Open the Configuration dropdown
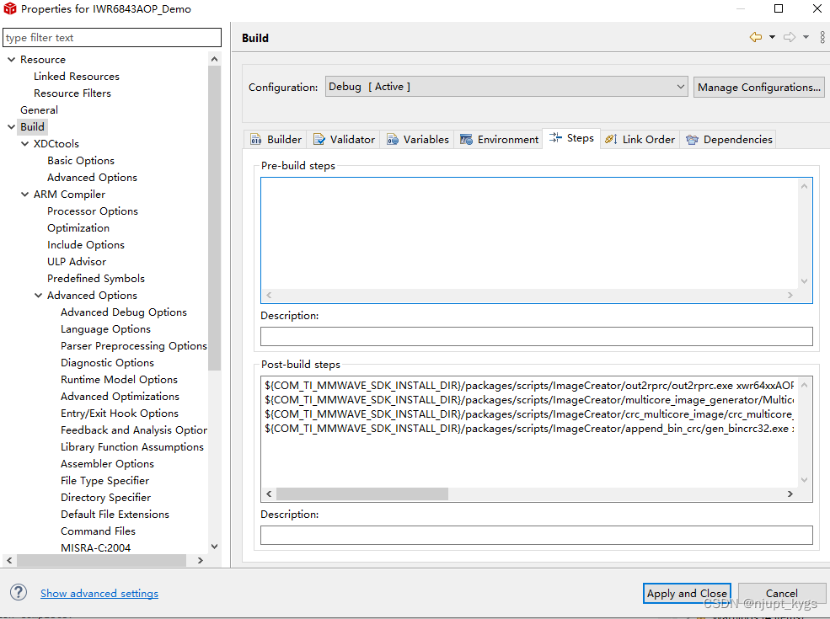This screenshot has width=830, height=619. click(506, 87)
